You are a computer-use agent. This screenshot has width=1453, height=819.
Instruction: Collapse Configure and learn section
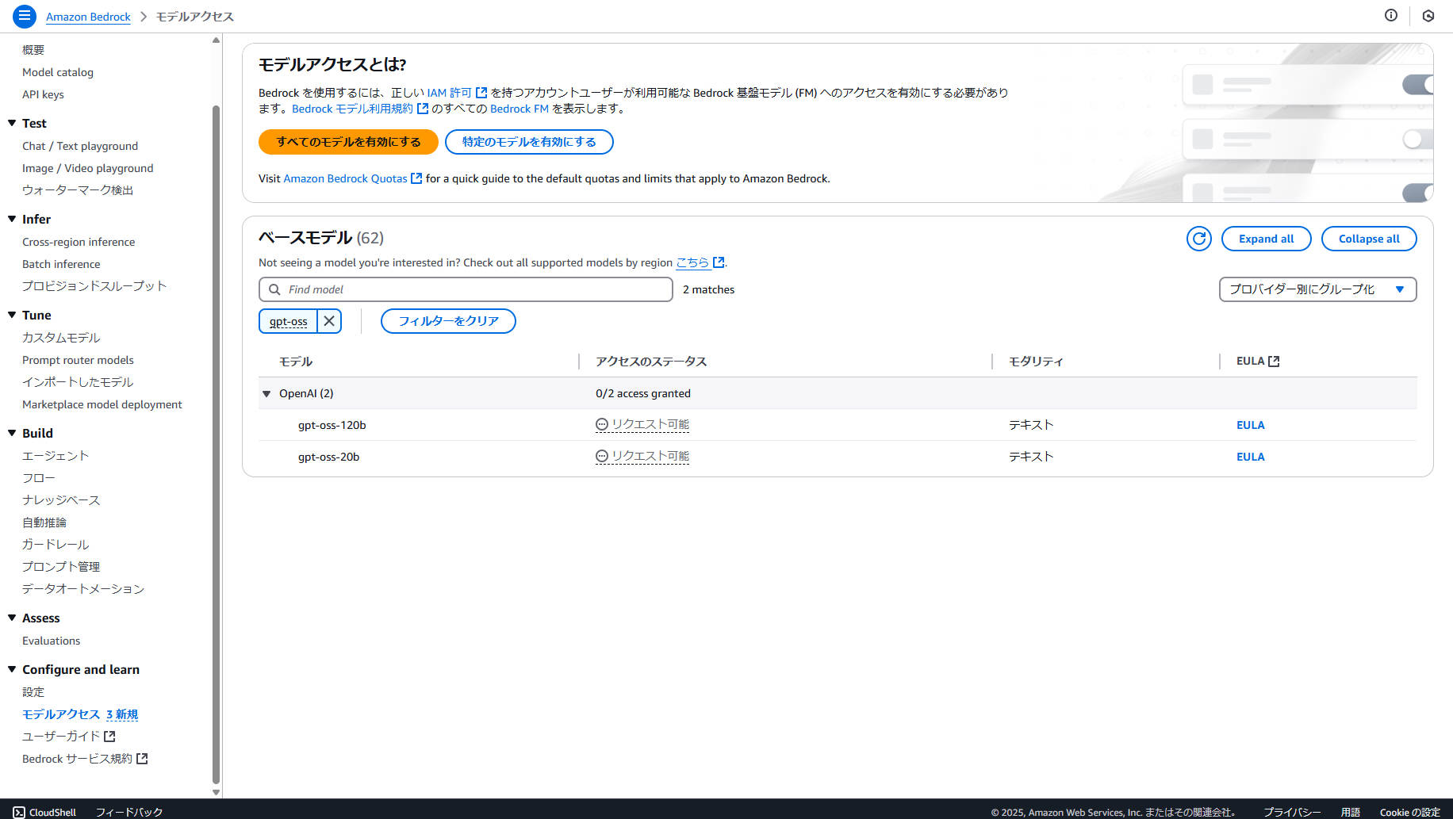[12, 669]
